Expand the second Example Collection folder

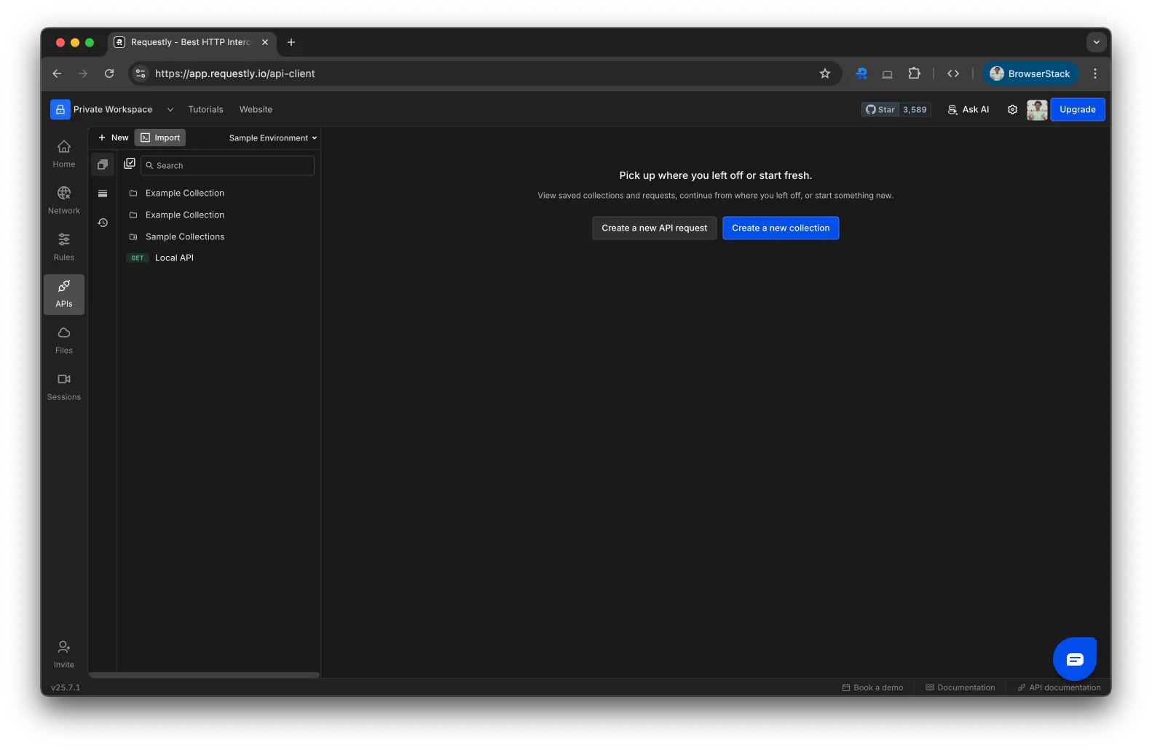click(x=218, y=215)
